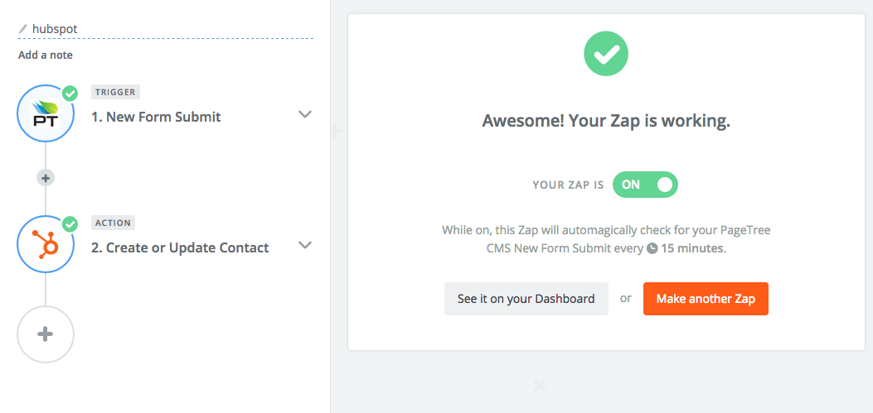Viewport: 873px width, 413px height.
Task: Click the HubSpot action app icon
Action: pyautogui.click(x=46, y=245)
